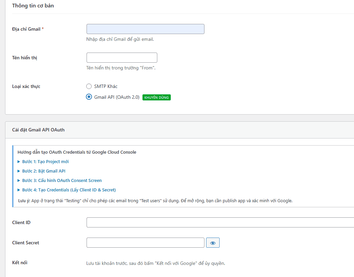Click the Client Secret password field
This screenshot has height=277, width=354.
pos(145,243)
